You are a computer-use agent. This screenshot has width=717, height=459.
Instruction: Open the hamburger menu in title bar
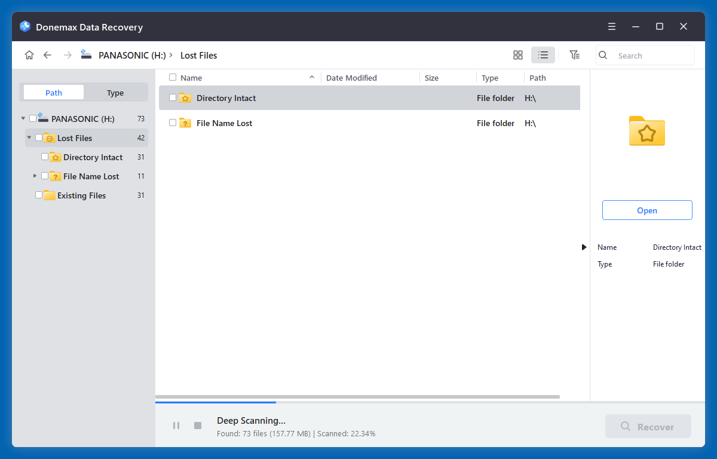pyautogui.click(x=612, y=26)
